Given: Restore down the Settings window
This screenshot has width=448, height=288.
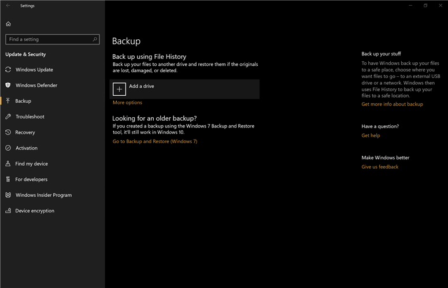Looking at the screenshot, I should tap(425, 5).
